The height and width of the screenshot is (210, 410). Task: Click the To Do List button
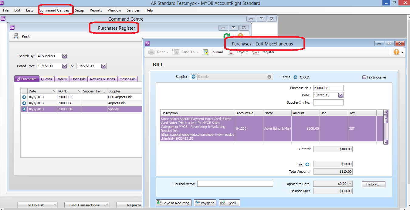pos(35,205)
